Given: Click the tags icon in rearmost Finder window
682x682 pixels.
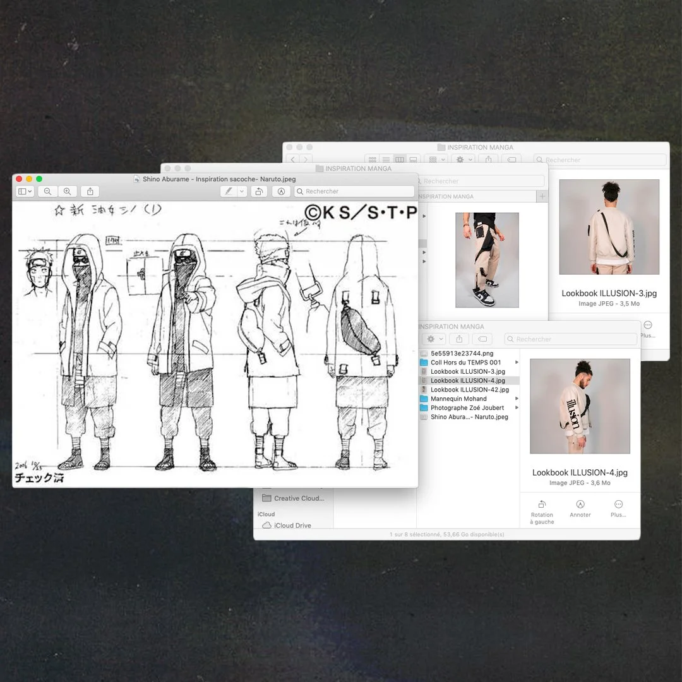Looking at the screenshot, I should click(512, 160).
